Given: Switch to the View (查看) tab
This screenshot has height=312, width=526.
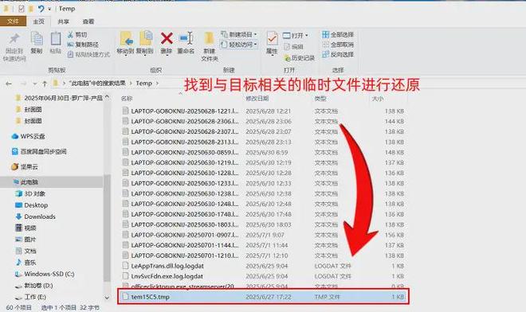Looking at the screenshot, I should (88, 21).
